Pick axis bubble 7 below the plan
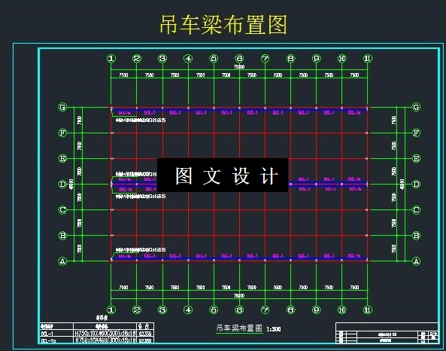The image size is (446, 351). (x=265, y=310)
